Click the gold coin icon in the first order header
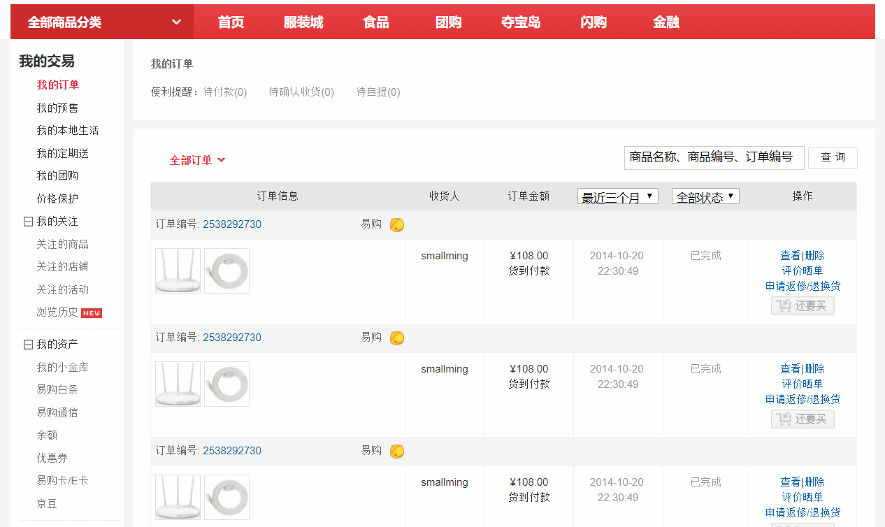Image resolution: width=885 pixels, height=527 pixels. [x=397, y=225]
